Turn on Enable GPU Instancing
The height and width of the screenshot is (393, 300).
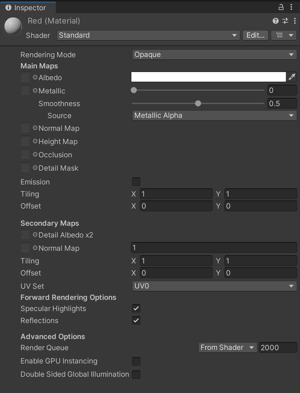pos(136,361)
